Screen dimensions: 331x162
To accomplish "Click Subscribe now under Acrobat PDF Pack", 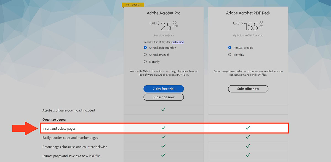I will tap(248, 89).
